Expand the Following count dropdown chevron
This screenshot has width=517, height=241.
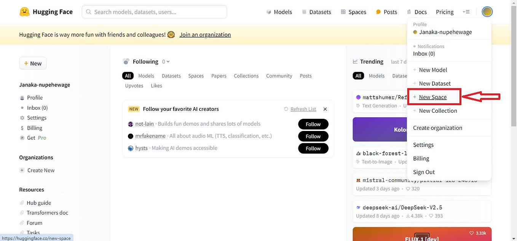[x=169, y=61]
